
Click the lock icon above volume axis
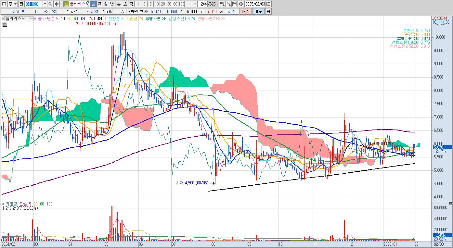coord(450,203)
